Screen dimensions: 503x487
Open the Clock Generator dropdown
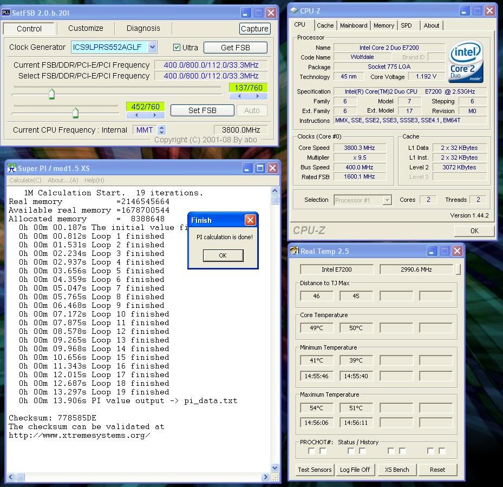(152, 47)
